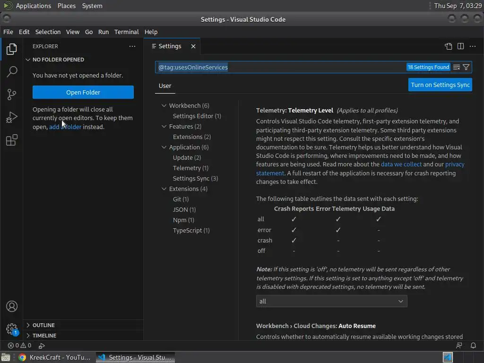The height and width of the screenshot is (363, 484).
Task: Select Settings Sync (3) in tree
Action: pos(195,178)
